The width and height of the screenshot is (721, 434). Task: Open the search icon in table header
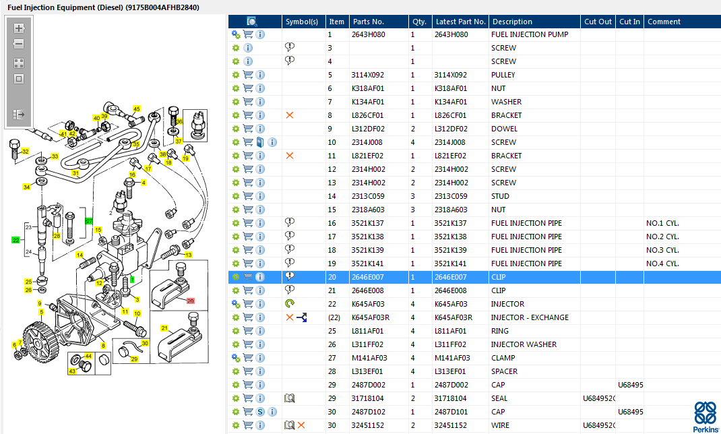(252, 22)
